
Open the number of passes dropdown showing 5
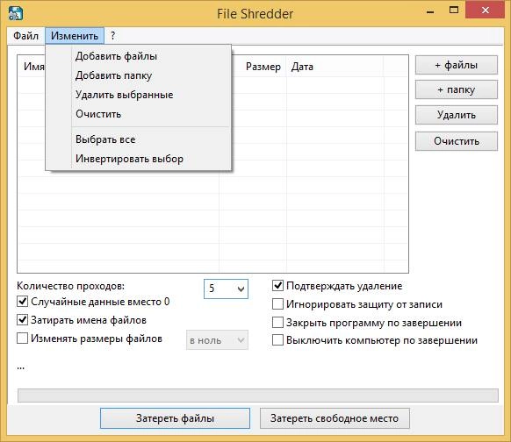(x=226, y=289)
